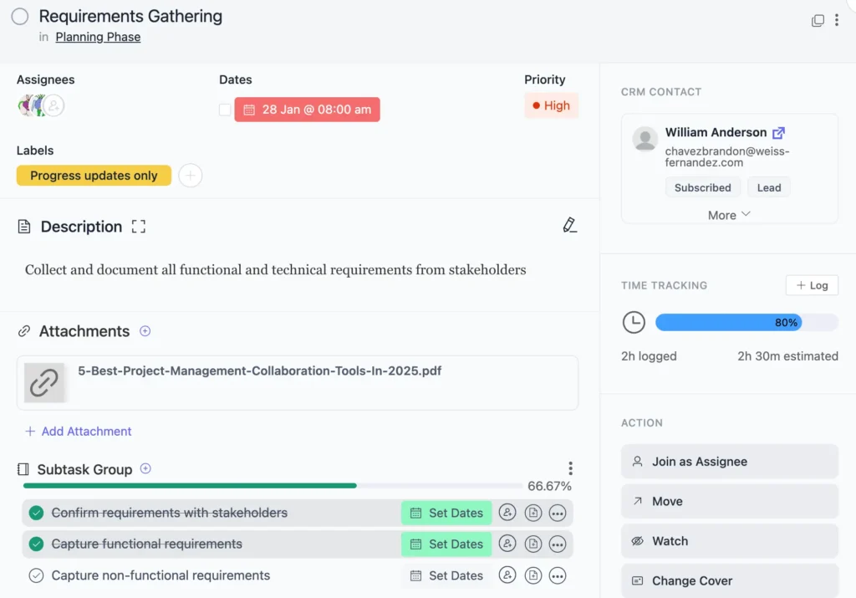Click the Join as Assignee button
This screenshot has height=598, width=856.
(x=729, y=461)
